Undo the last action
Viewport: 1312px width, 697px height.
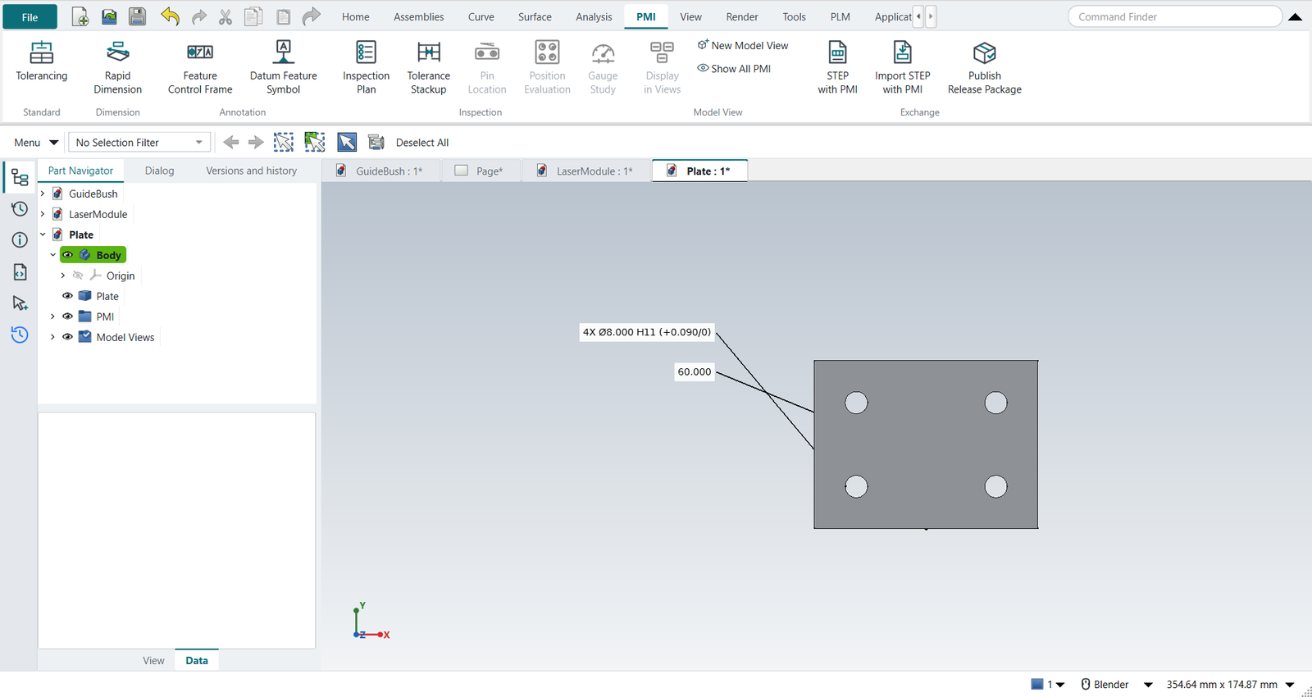pos(170,16)
